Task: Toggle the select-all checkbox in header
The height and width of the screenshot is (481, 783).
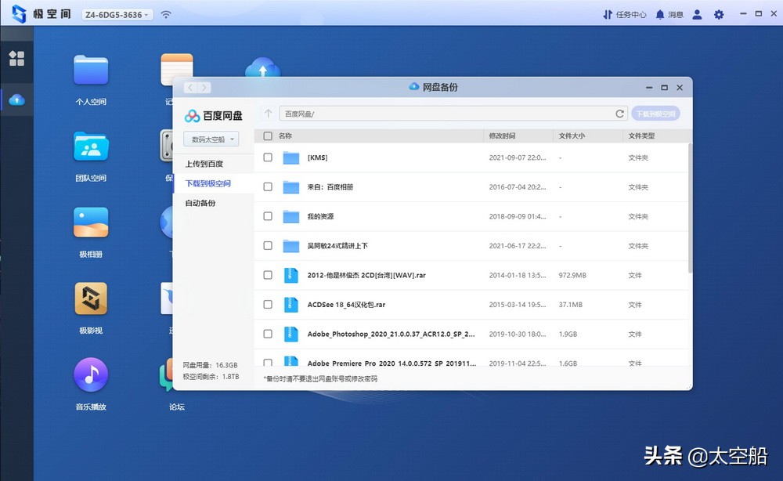Action: coord(268,136)
